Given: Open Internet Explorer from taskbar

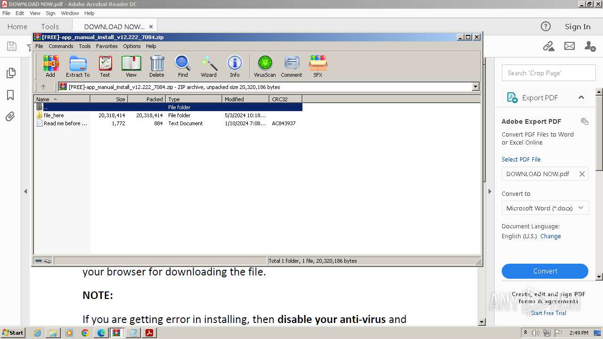Looking at the screenshot, I should pos(37,333).
